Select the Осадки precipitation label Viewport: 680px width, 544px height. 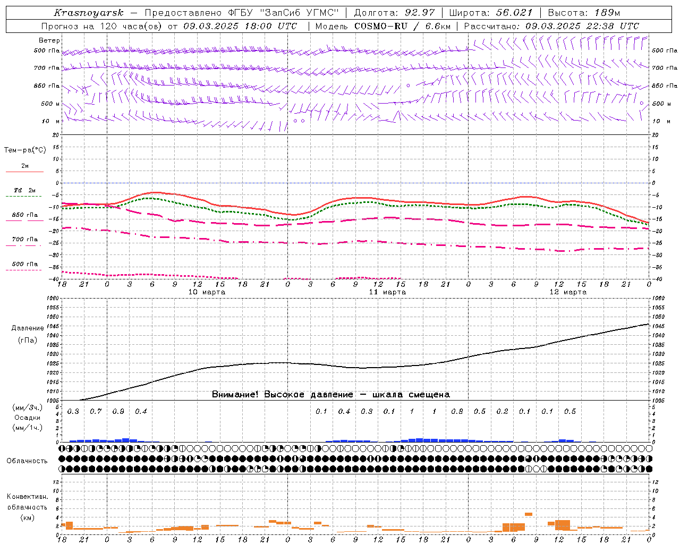click(x=28, y=418)
